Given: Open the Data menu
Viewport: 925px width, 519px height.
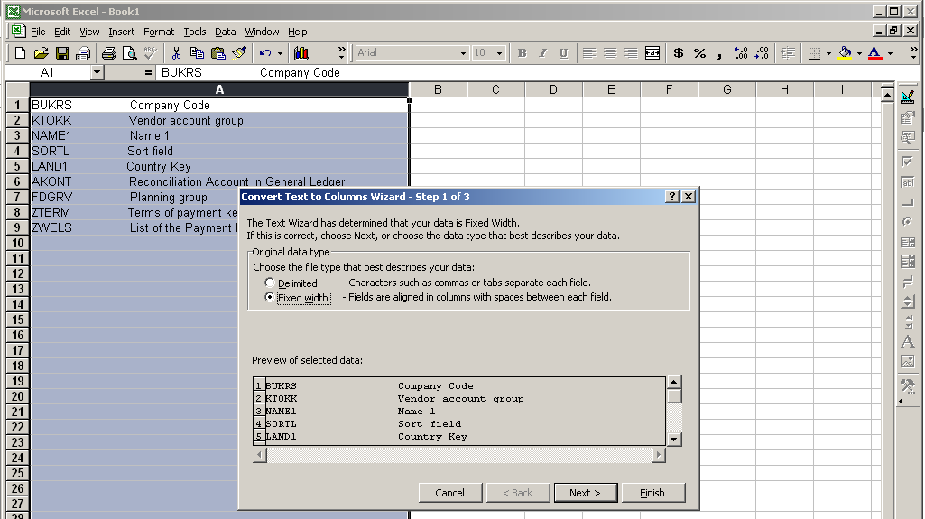Looking at the screenshot, I should 225,32.
